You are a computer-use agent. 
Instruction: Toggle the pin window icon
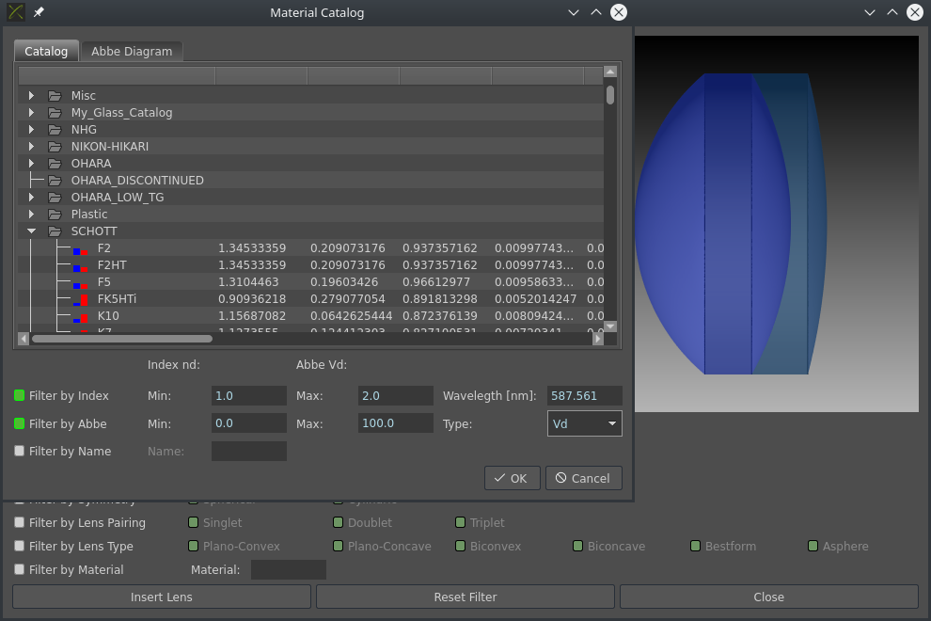click(39, 12)
